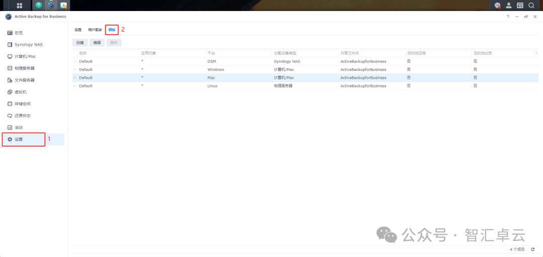
Task: Click drag handle of the Windows row
Action: [x=75, y=70]
